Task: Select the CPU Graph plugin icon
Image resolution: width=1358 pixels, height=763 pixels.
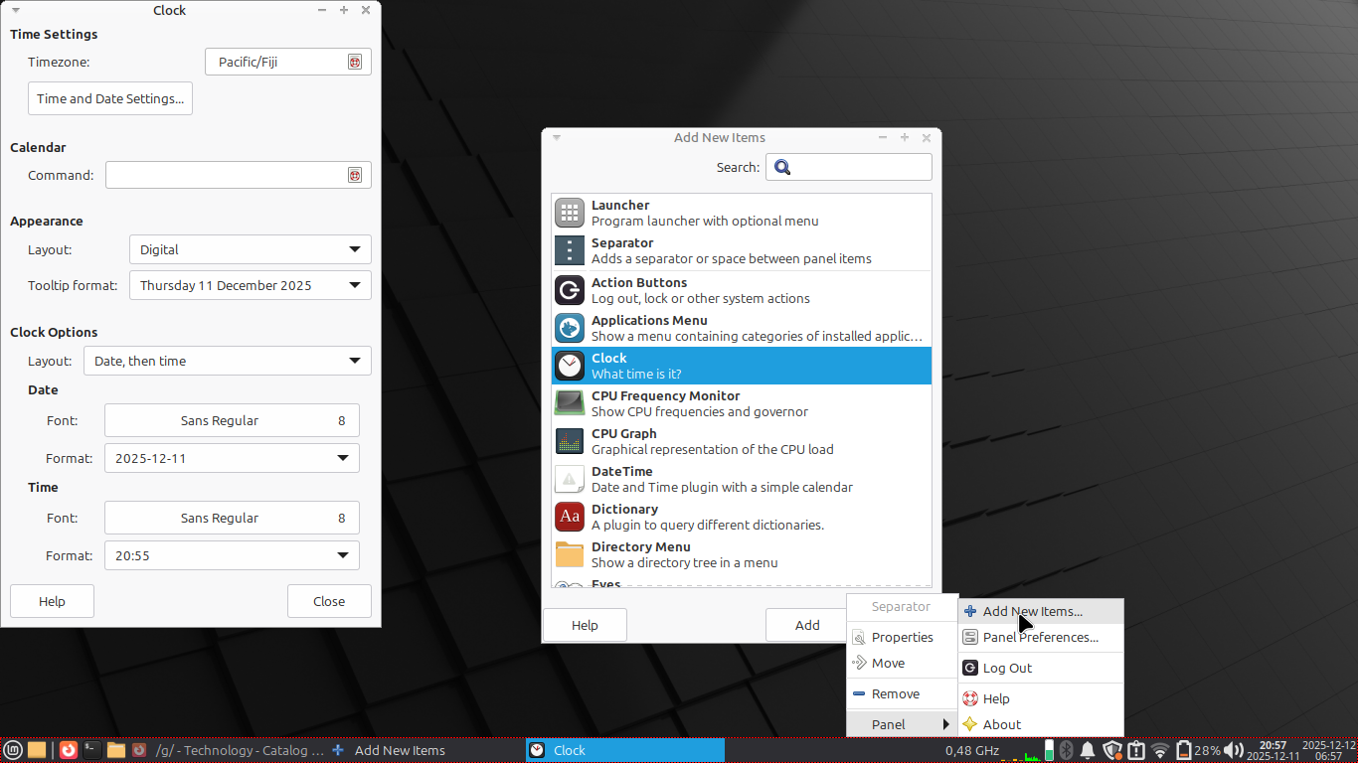Action: coord(570,441)
